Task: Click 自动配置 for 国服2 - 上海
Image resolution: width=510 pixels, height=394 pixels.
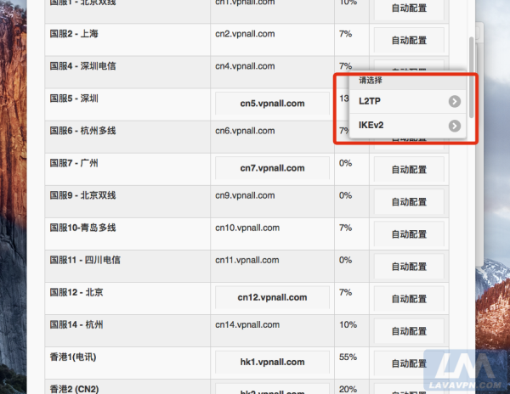Action: click(409, 40)
